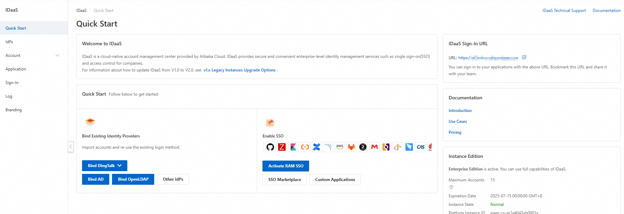This screenshot has height=214, width=624.
Task: Open Maximum Accounts help tooltip icon
Action: (x=451, y=187)
